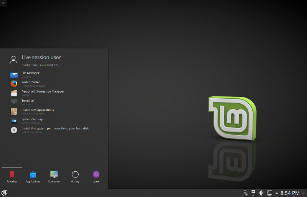
Task: Click the 'mint@mint (Linux Mint 18)' text
Action: coord(40,65)
